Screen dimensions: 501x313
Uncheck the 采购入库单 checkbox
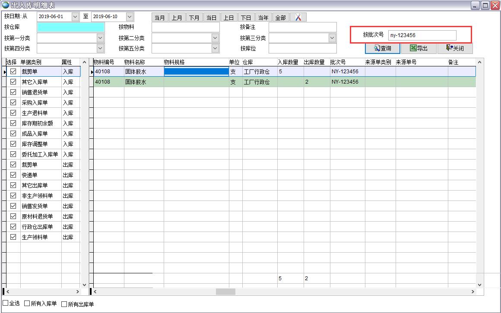tap(13, 103)
